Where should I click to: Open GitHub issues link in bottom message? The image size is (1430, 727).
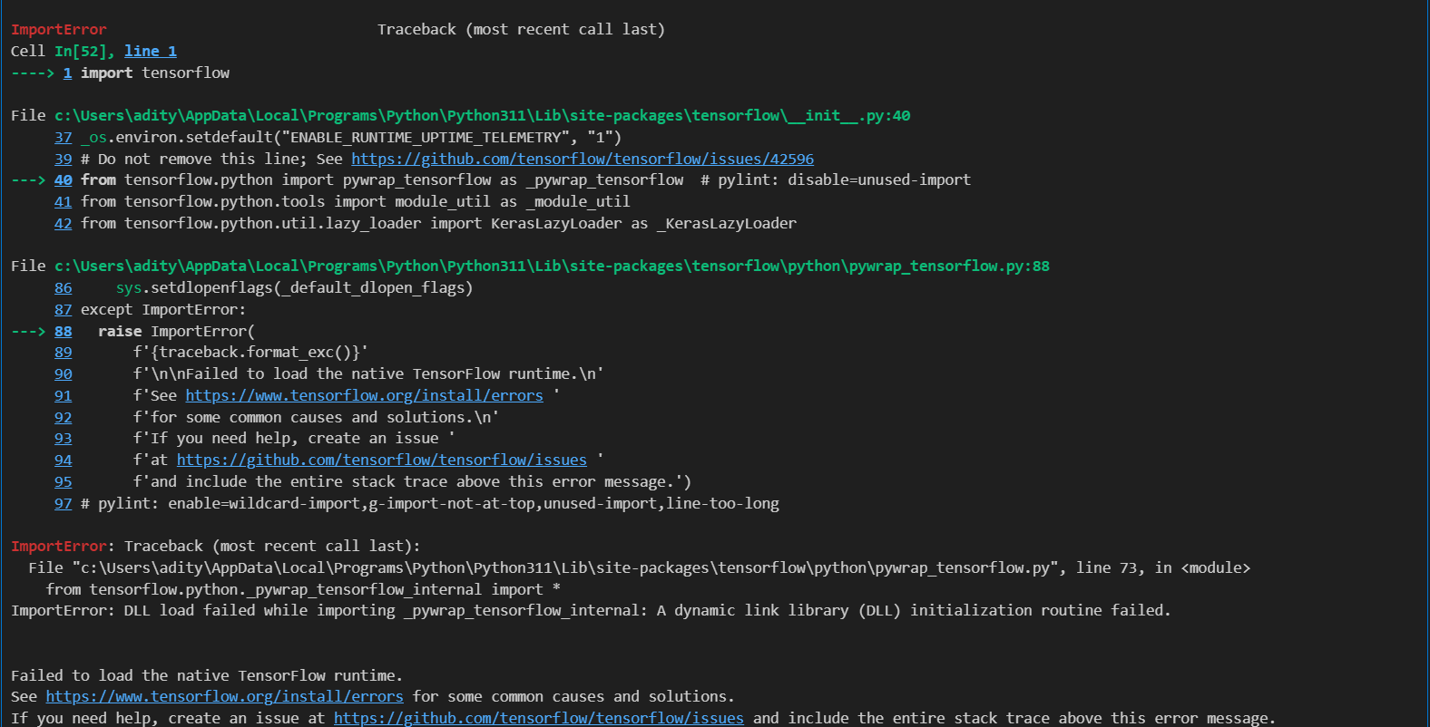[x=539, y=718]
